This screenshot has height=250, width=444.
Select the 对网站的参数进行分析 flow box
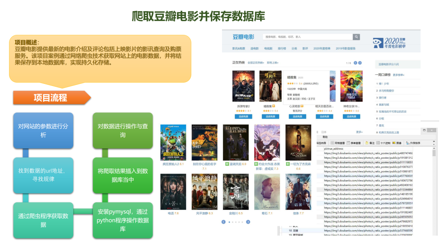coord(43,130)
